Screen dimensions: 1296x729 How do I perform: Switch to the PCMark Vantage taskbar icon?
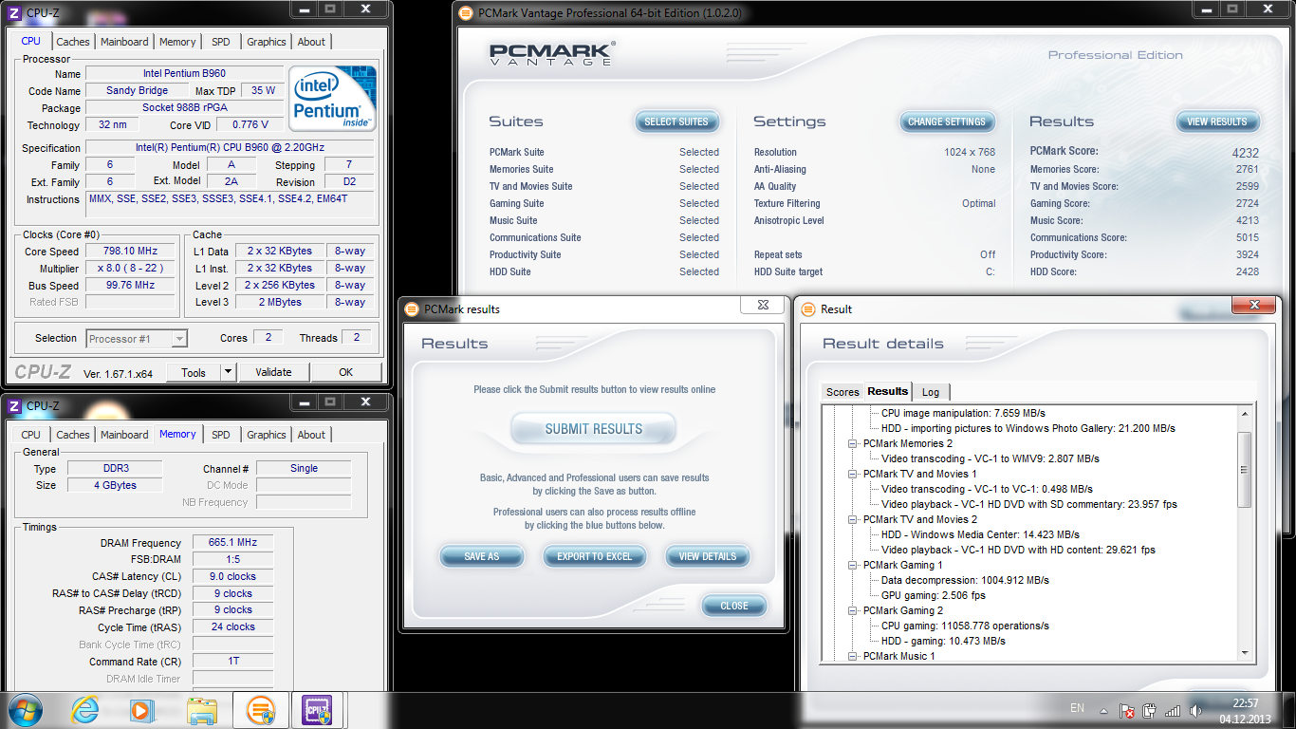tap(260, 709)
